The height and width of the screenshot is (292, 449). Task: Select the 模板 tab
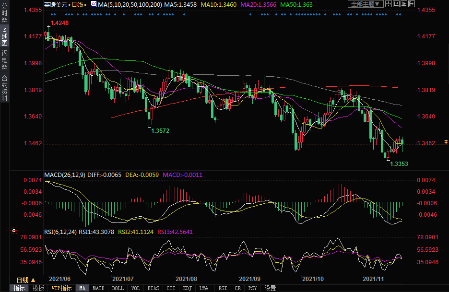(38, 288)
